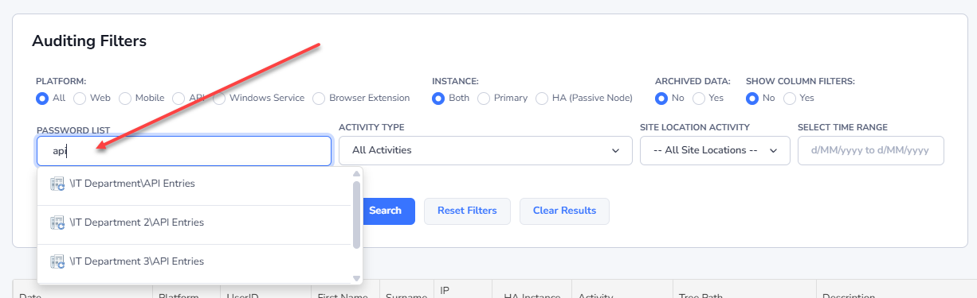Click the Search button
This screenshot has width=977, height=298.
(386, 211)
